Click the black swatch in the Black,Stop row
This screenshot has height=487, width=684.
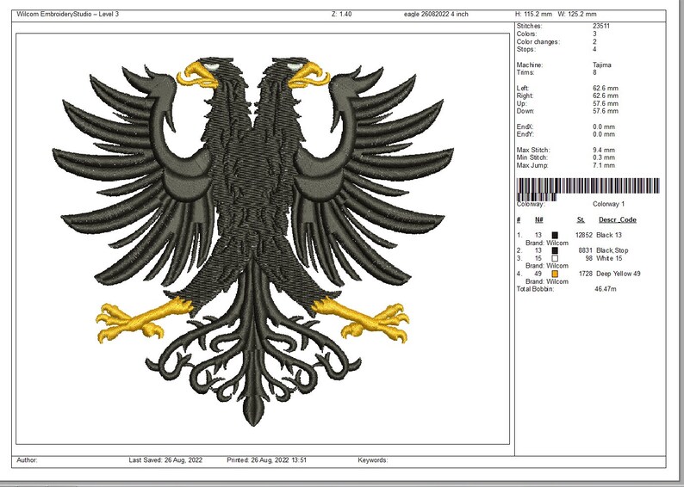tap(555, 250)
